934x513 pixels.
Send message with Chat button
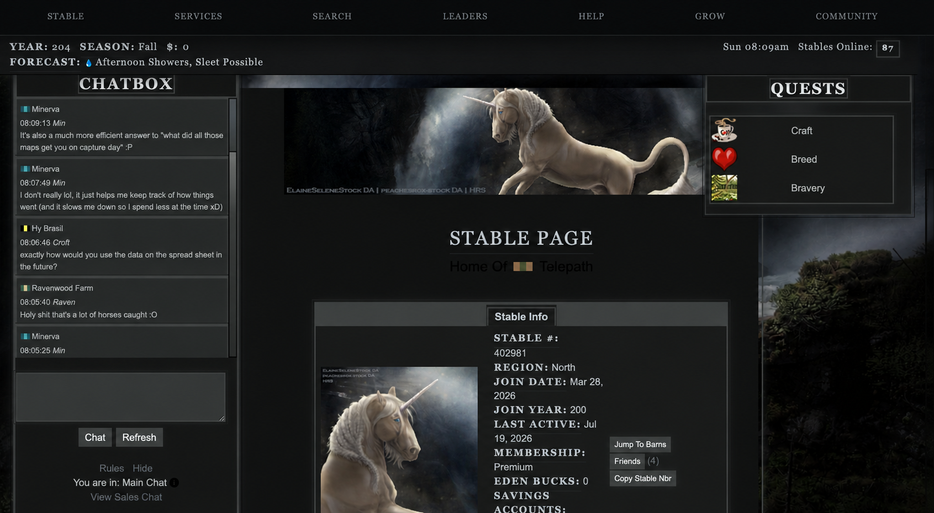pyautogui.click(x=95, y=437)
